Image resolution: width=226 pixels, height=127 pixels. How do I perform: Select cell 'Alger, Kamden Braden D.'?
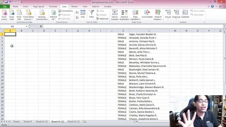click(149, 34)
